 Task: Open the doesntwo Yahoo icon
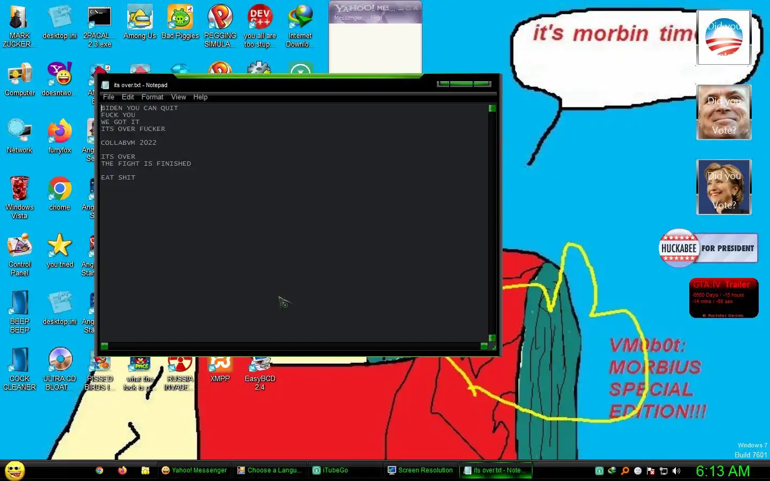pyautogui.click(x=59, y=80)
